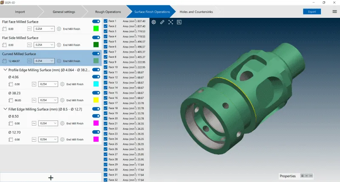
Task: Uncheck the Face 1 checkbox
Action: (105, 21)
